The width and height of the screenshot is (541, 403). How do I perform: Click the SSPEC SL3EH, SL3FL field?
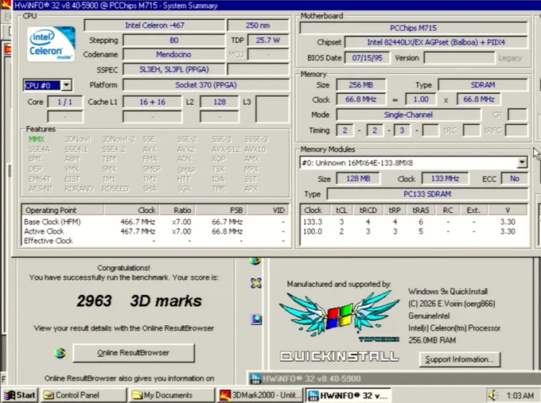pyautogui.click(x=173, y=69)
